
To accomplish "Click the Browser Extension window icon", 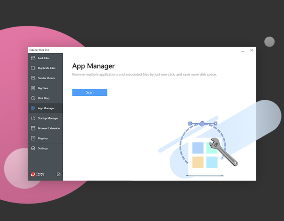I will [34, 128].
